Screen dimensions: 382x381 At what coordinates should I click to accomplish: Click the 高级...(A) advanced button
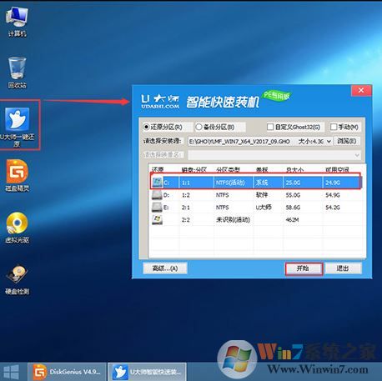pos(165,268)
